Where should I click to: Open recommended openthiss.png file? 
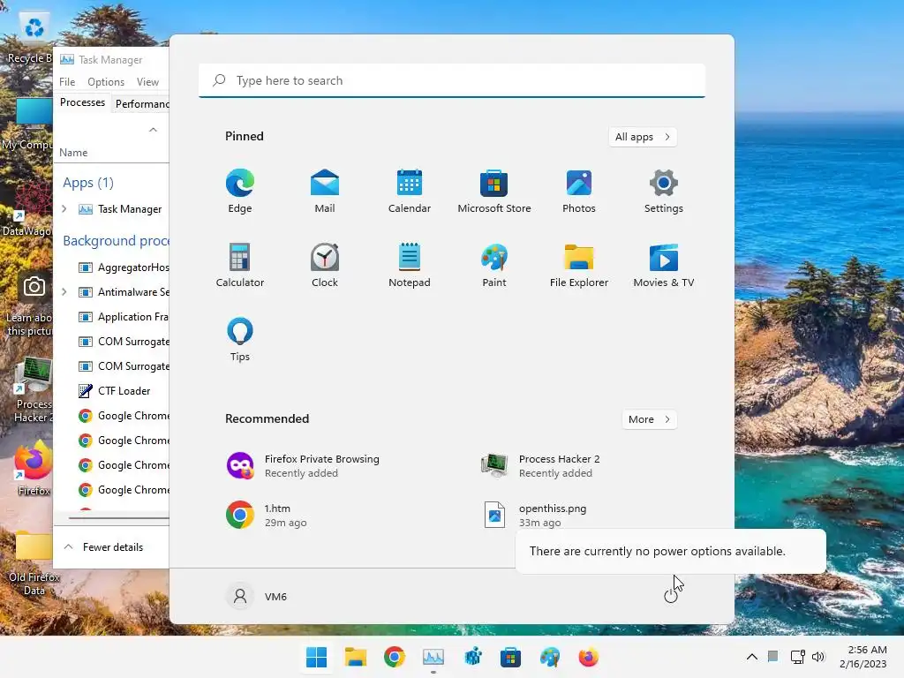coord(536,515)
